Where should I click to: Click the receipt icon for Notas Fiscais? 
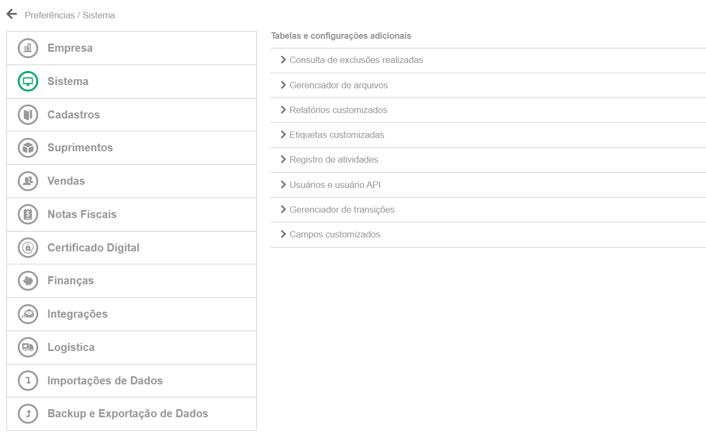(x=28, y=214)
